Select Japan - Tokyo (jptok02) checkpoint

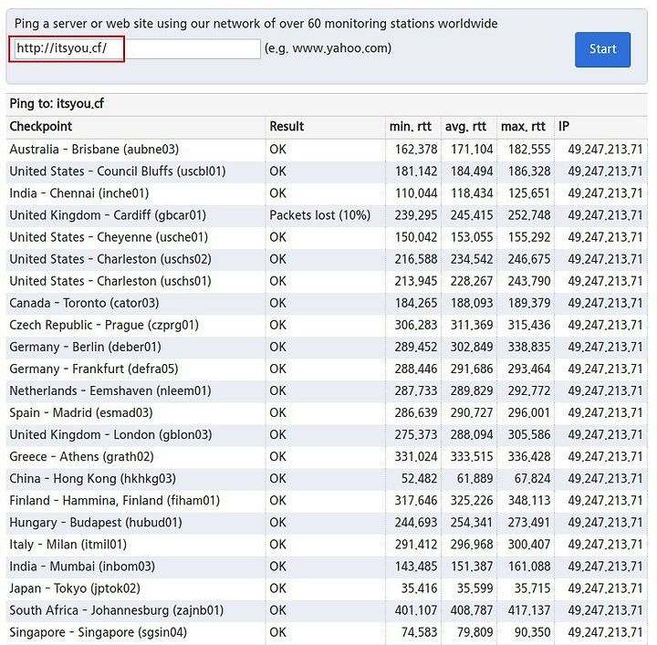tap(75, 588)
